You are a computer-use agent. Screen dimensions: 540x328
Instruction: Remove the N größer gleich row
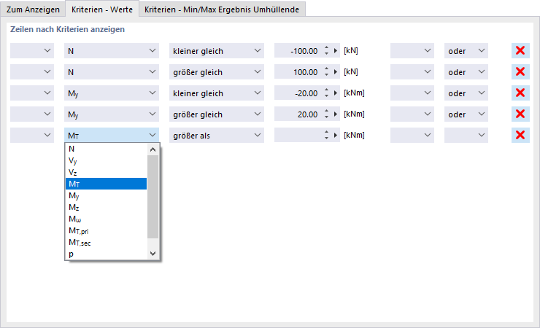click(x=520, y=72)
